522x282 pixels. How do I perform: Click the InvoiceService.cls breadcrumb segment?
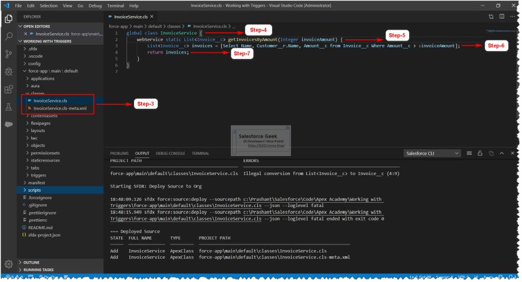click(x=210, y=26)
